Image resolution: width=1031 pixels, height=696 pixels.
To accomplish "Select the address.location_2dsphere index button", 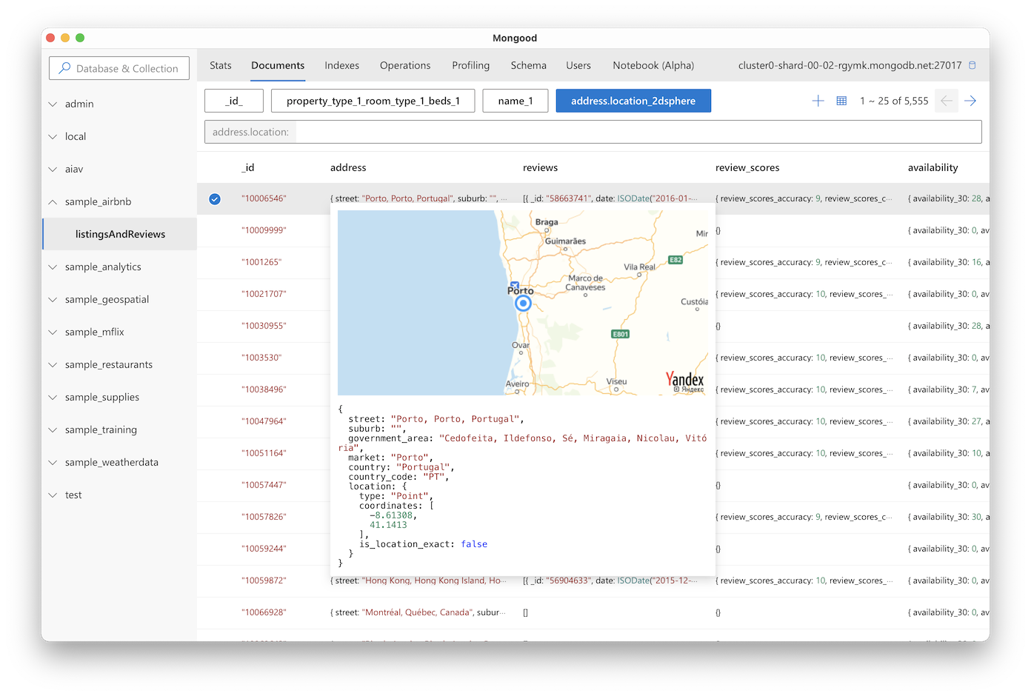I will point(633,101).
